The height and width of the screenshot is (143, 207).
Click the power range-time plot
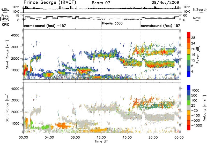(101, 54)
